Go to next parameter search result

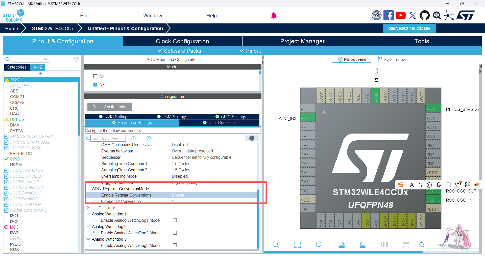[x=149, y=138]
